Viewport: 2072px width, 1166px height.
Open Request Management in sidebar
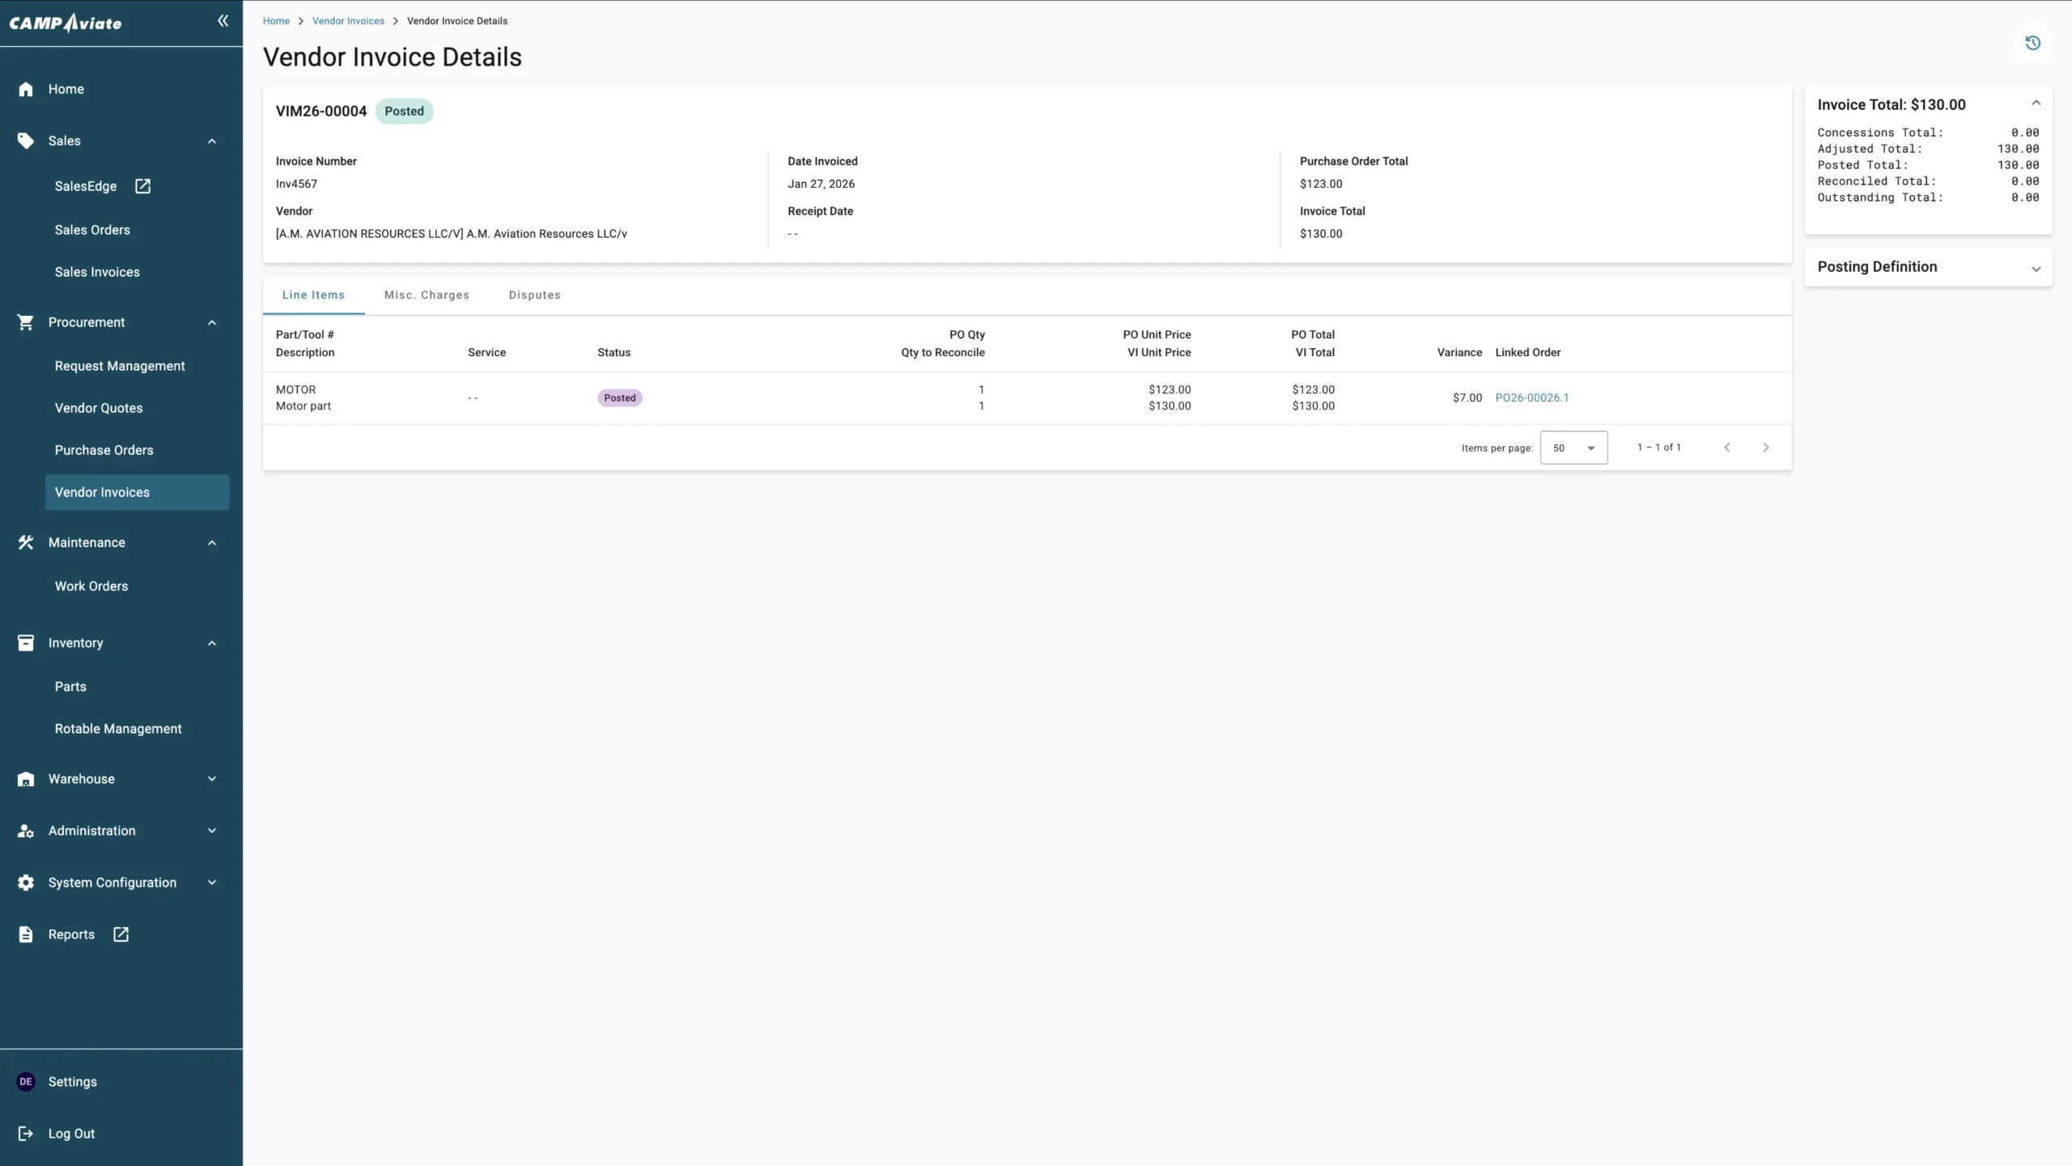[x=120, y=366]
